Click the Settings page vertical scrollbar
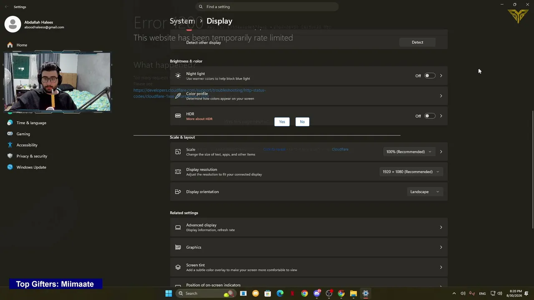The image size is (534, 300). (532, 169)
